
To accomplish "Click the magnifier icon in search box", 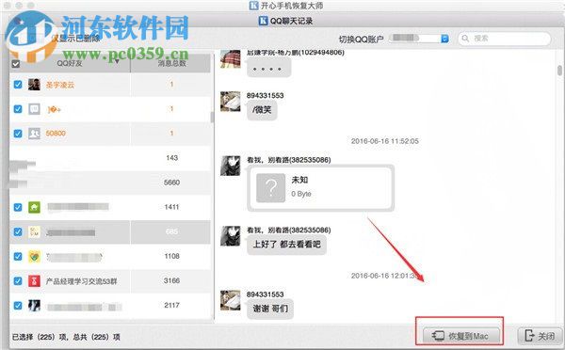I will click(465, 39).
